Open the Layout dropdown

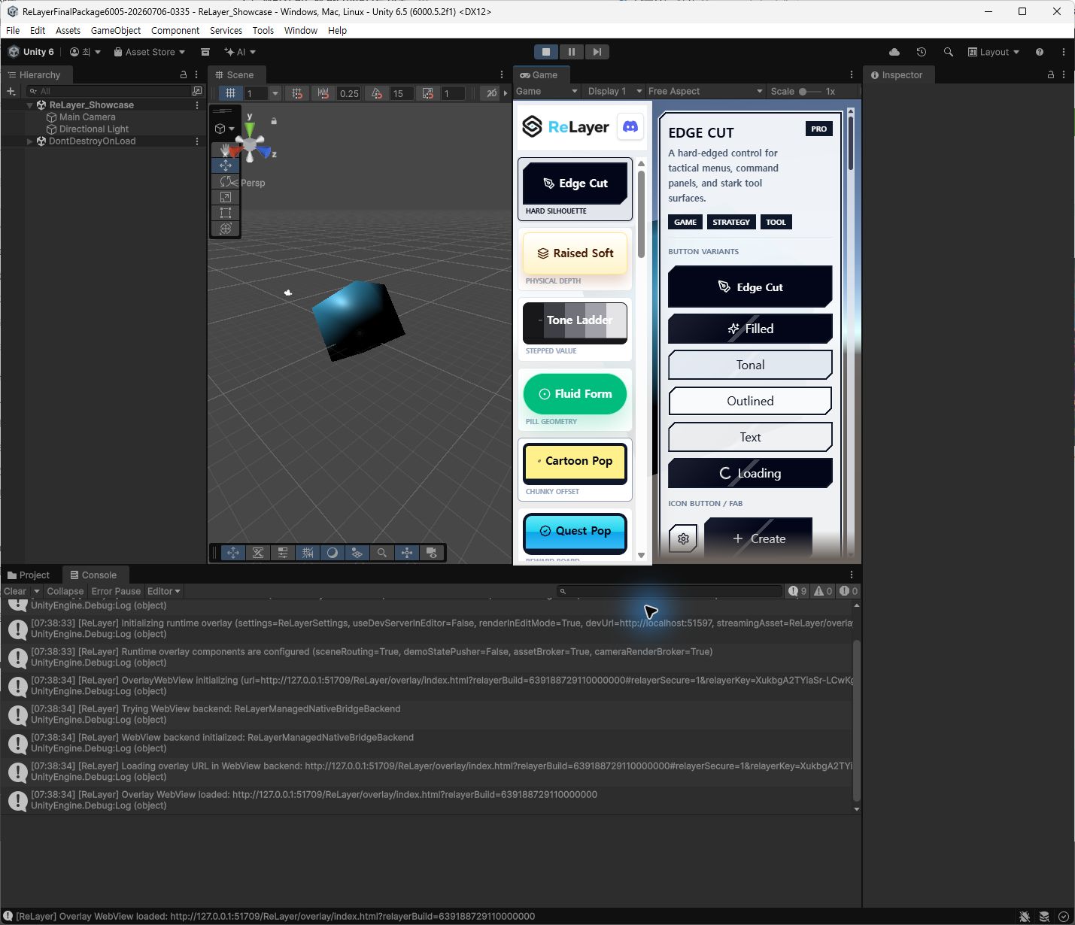pyautogui.click(x=994, y=52)
